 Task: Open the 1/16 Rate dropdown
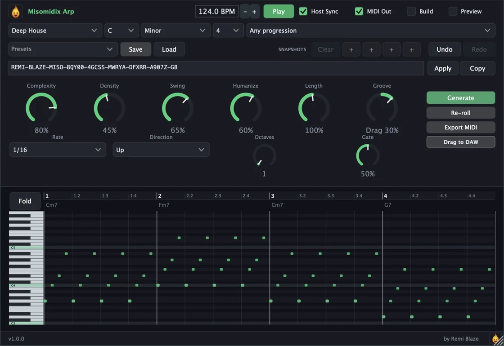[x=58, y=150]
